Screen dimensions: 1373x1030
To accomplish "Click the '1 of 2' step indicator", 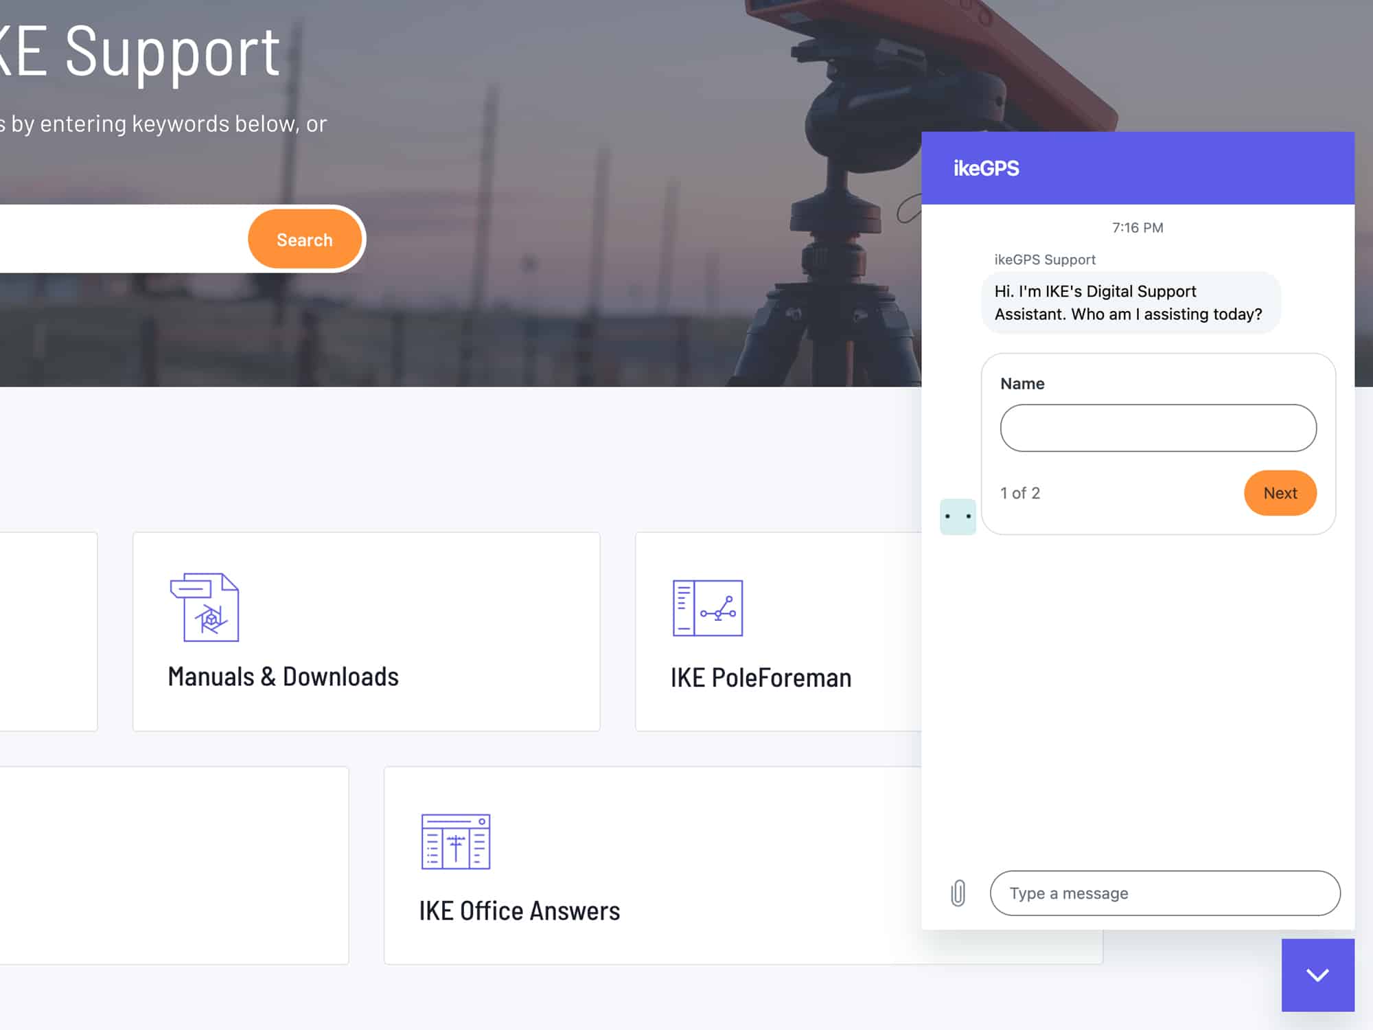I will tap(1020, 493).
